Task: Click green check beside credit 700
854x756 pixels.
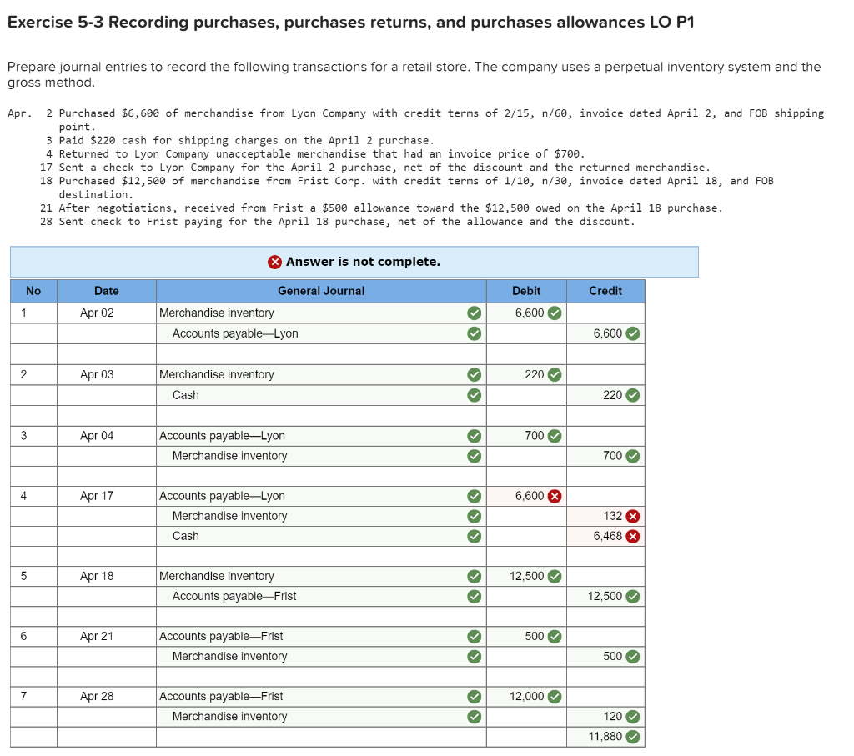Action: point(632,456)
